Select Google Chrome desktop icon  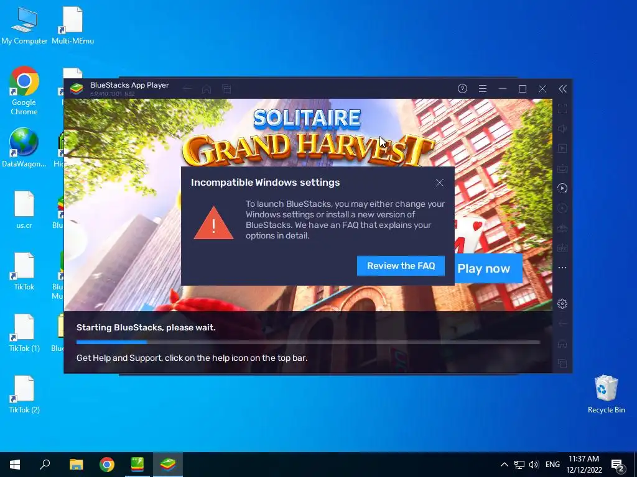pyautogui.click(x=24, y=91)
